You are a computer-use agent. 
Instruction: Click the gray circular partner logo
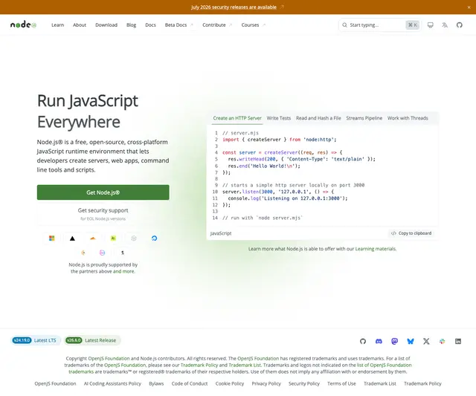point(134,238)
